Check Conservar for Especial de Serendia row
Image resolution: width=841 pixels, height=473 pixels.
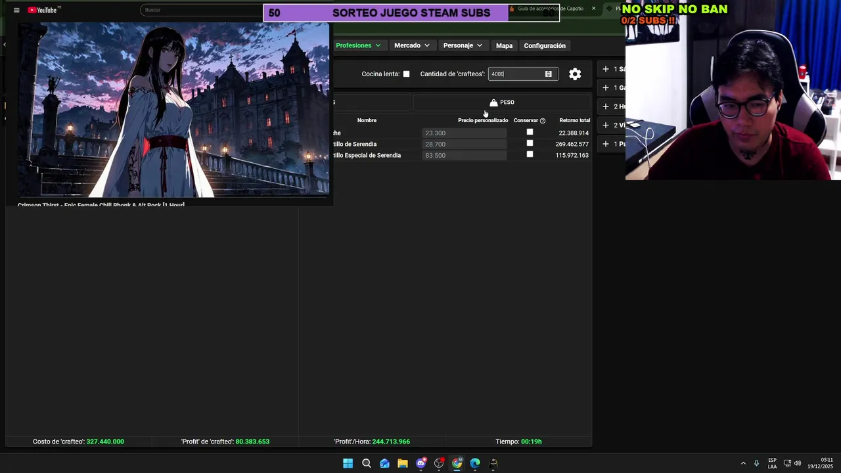coord(530,154)
